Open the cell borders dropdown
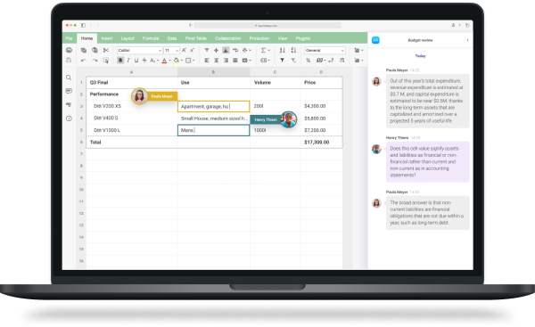 point(190,61)
